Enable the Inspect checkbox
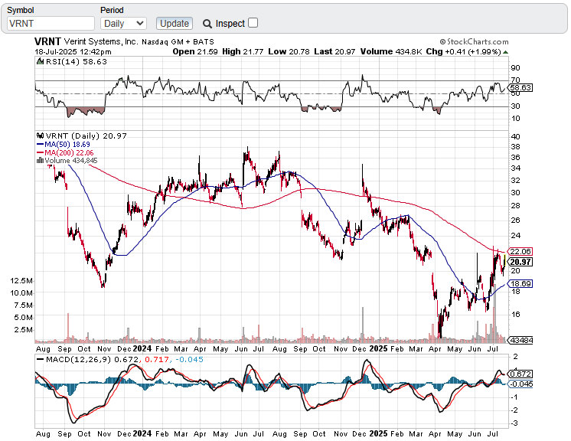 (253, 23)
